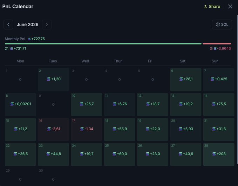Click the Share button
The width and height of the screenshot is (238, 186).
212,7
